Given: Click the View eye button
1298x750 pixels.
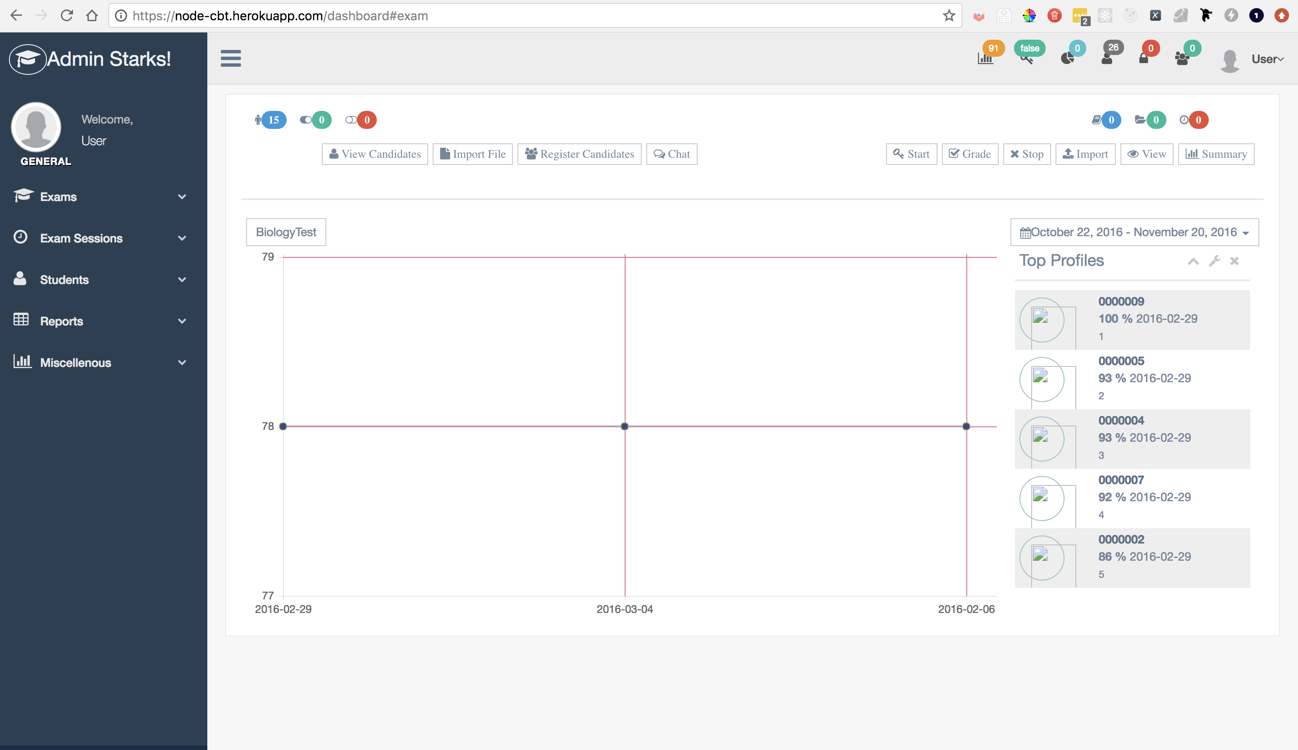Looking at the screenshot, I should [1147, 154].
